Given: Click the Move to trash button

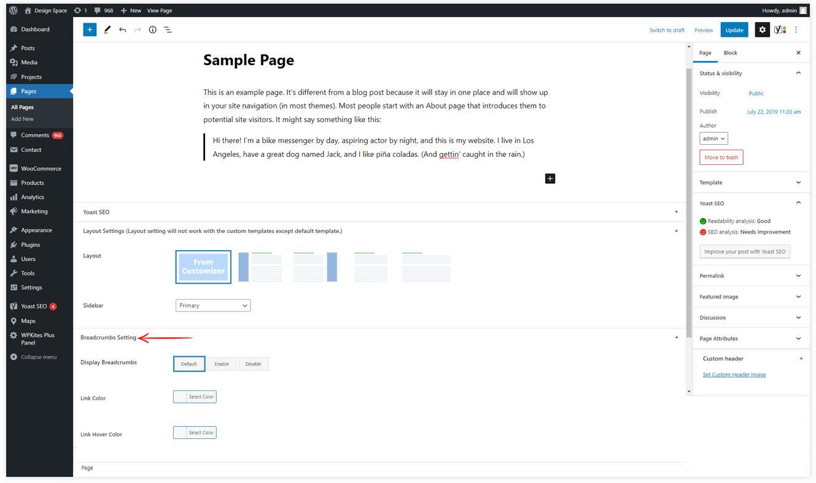Looking at the screenshot, I should tap(721, 158).
